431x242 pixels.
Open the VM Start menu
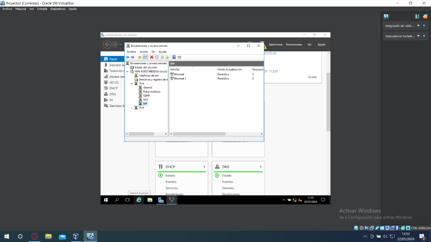pos(106,200)
